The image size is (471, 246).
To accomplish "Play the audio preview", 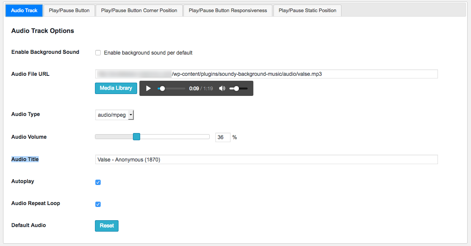I will click(x=149, y=88).
